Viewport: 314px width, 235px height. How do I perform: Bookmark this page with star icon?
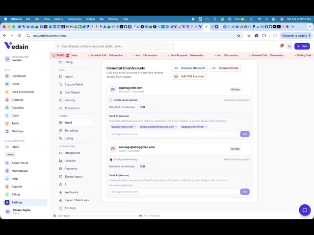pos(238,36)
